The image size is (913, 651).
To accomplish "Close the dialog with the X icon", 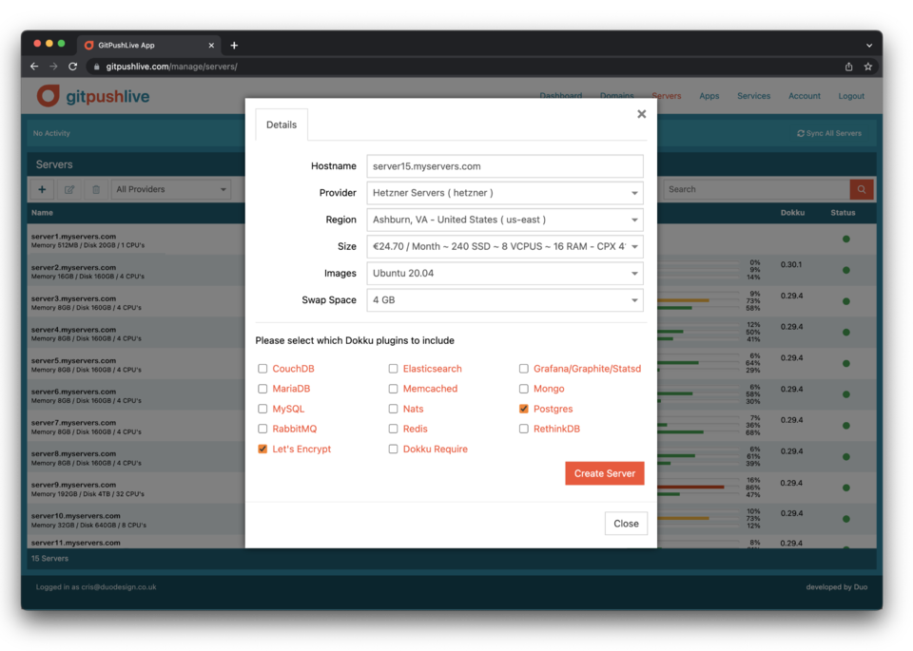I will click(641, 114).
